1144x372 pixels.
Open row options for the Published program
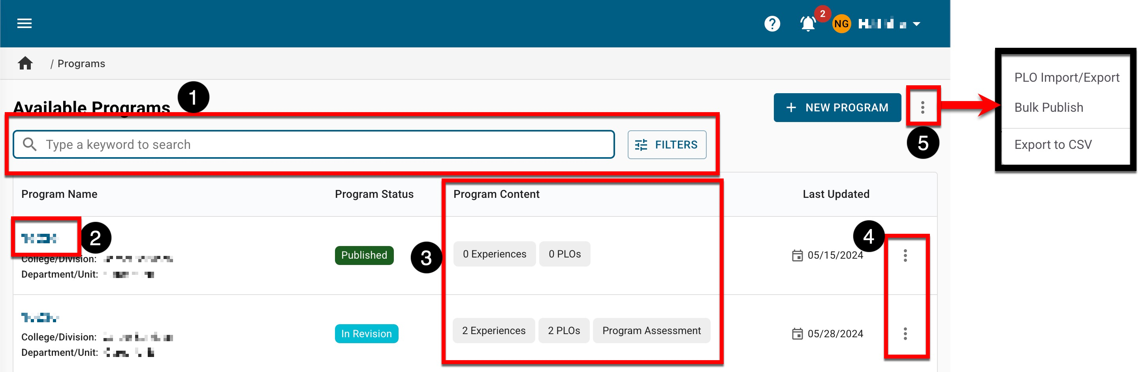[905, 255]
